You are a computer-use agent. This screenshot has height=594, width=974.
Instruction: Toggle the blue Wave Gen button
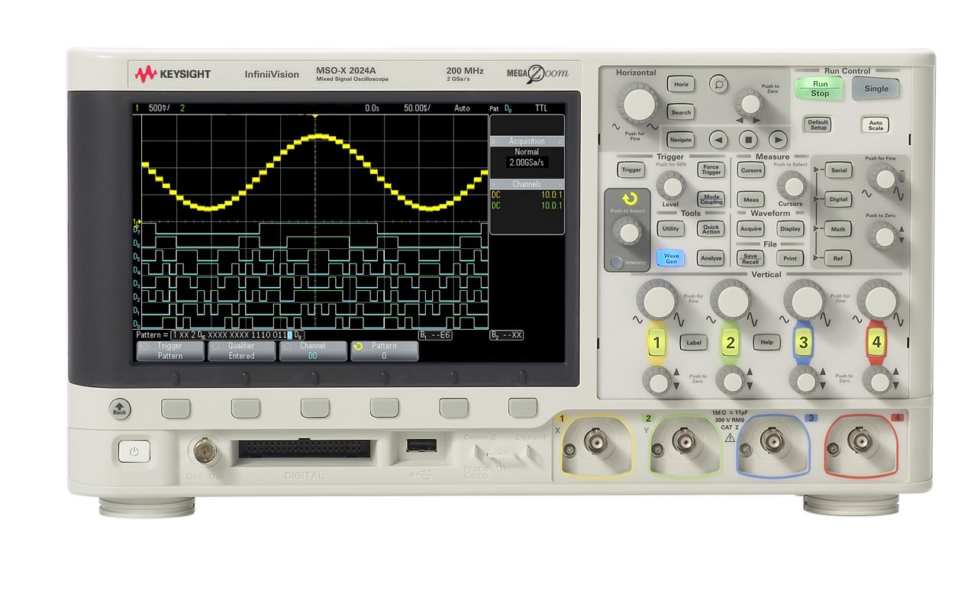tap(670, 259)
